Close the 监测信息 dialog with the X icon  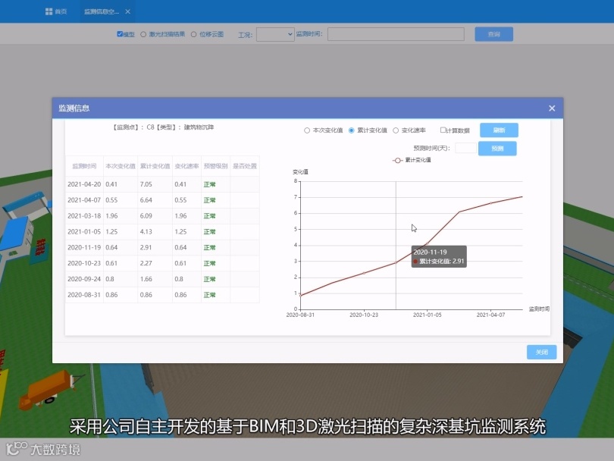pos(552,108)
